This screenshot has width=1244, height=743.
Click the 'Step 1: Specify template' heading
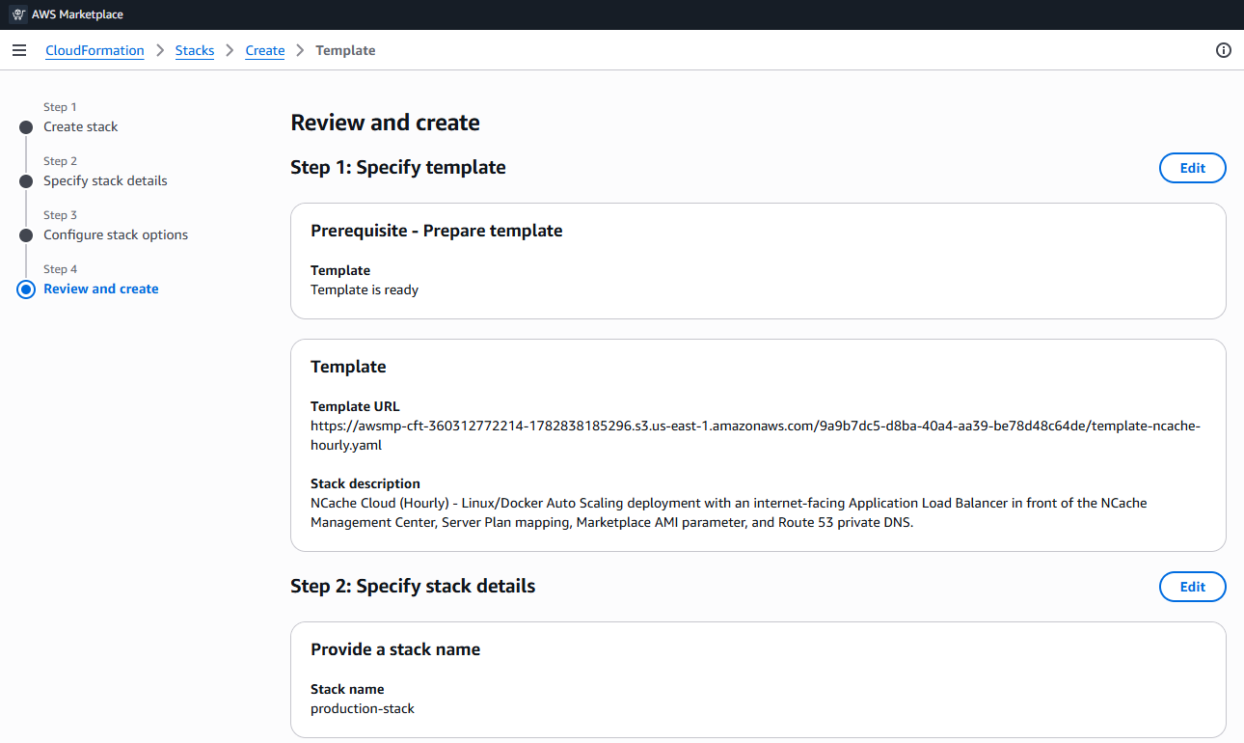tap(398, 168)
